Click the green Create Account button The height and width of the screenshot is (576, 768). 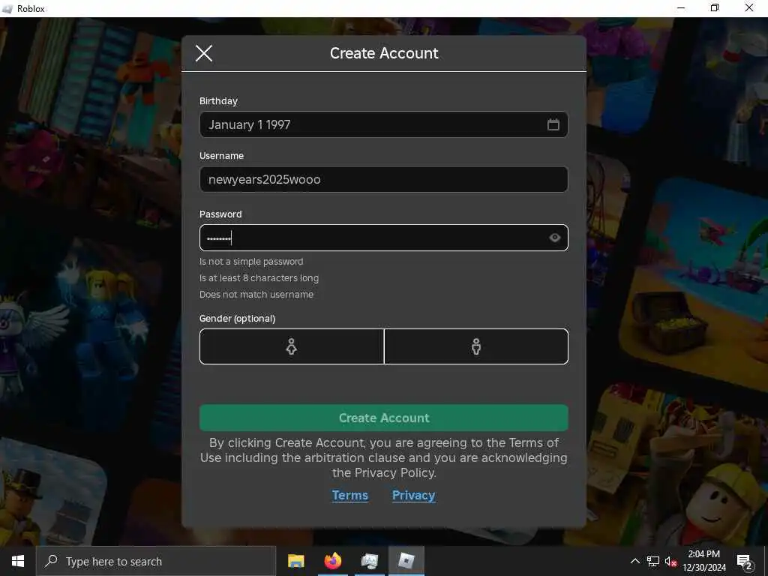(x=383, y=418)
